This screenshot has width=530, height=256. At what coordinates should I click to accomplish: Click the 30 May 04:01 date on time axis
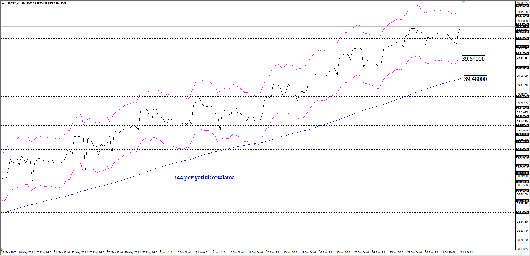click(x=150, y=252)
